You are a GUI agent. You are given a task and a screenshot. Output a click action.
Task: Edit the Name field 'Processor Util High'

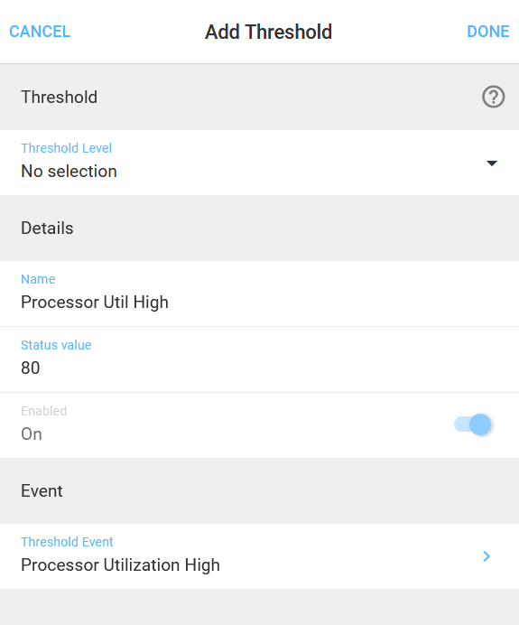pos(259,294)
